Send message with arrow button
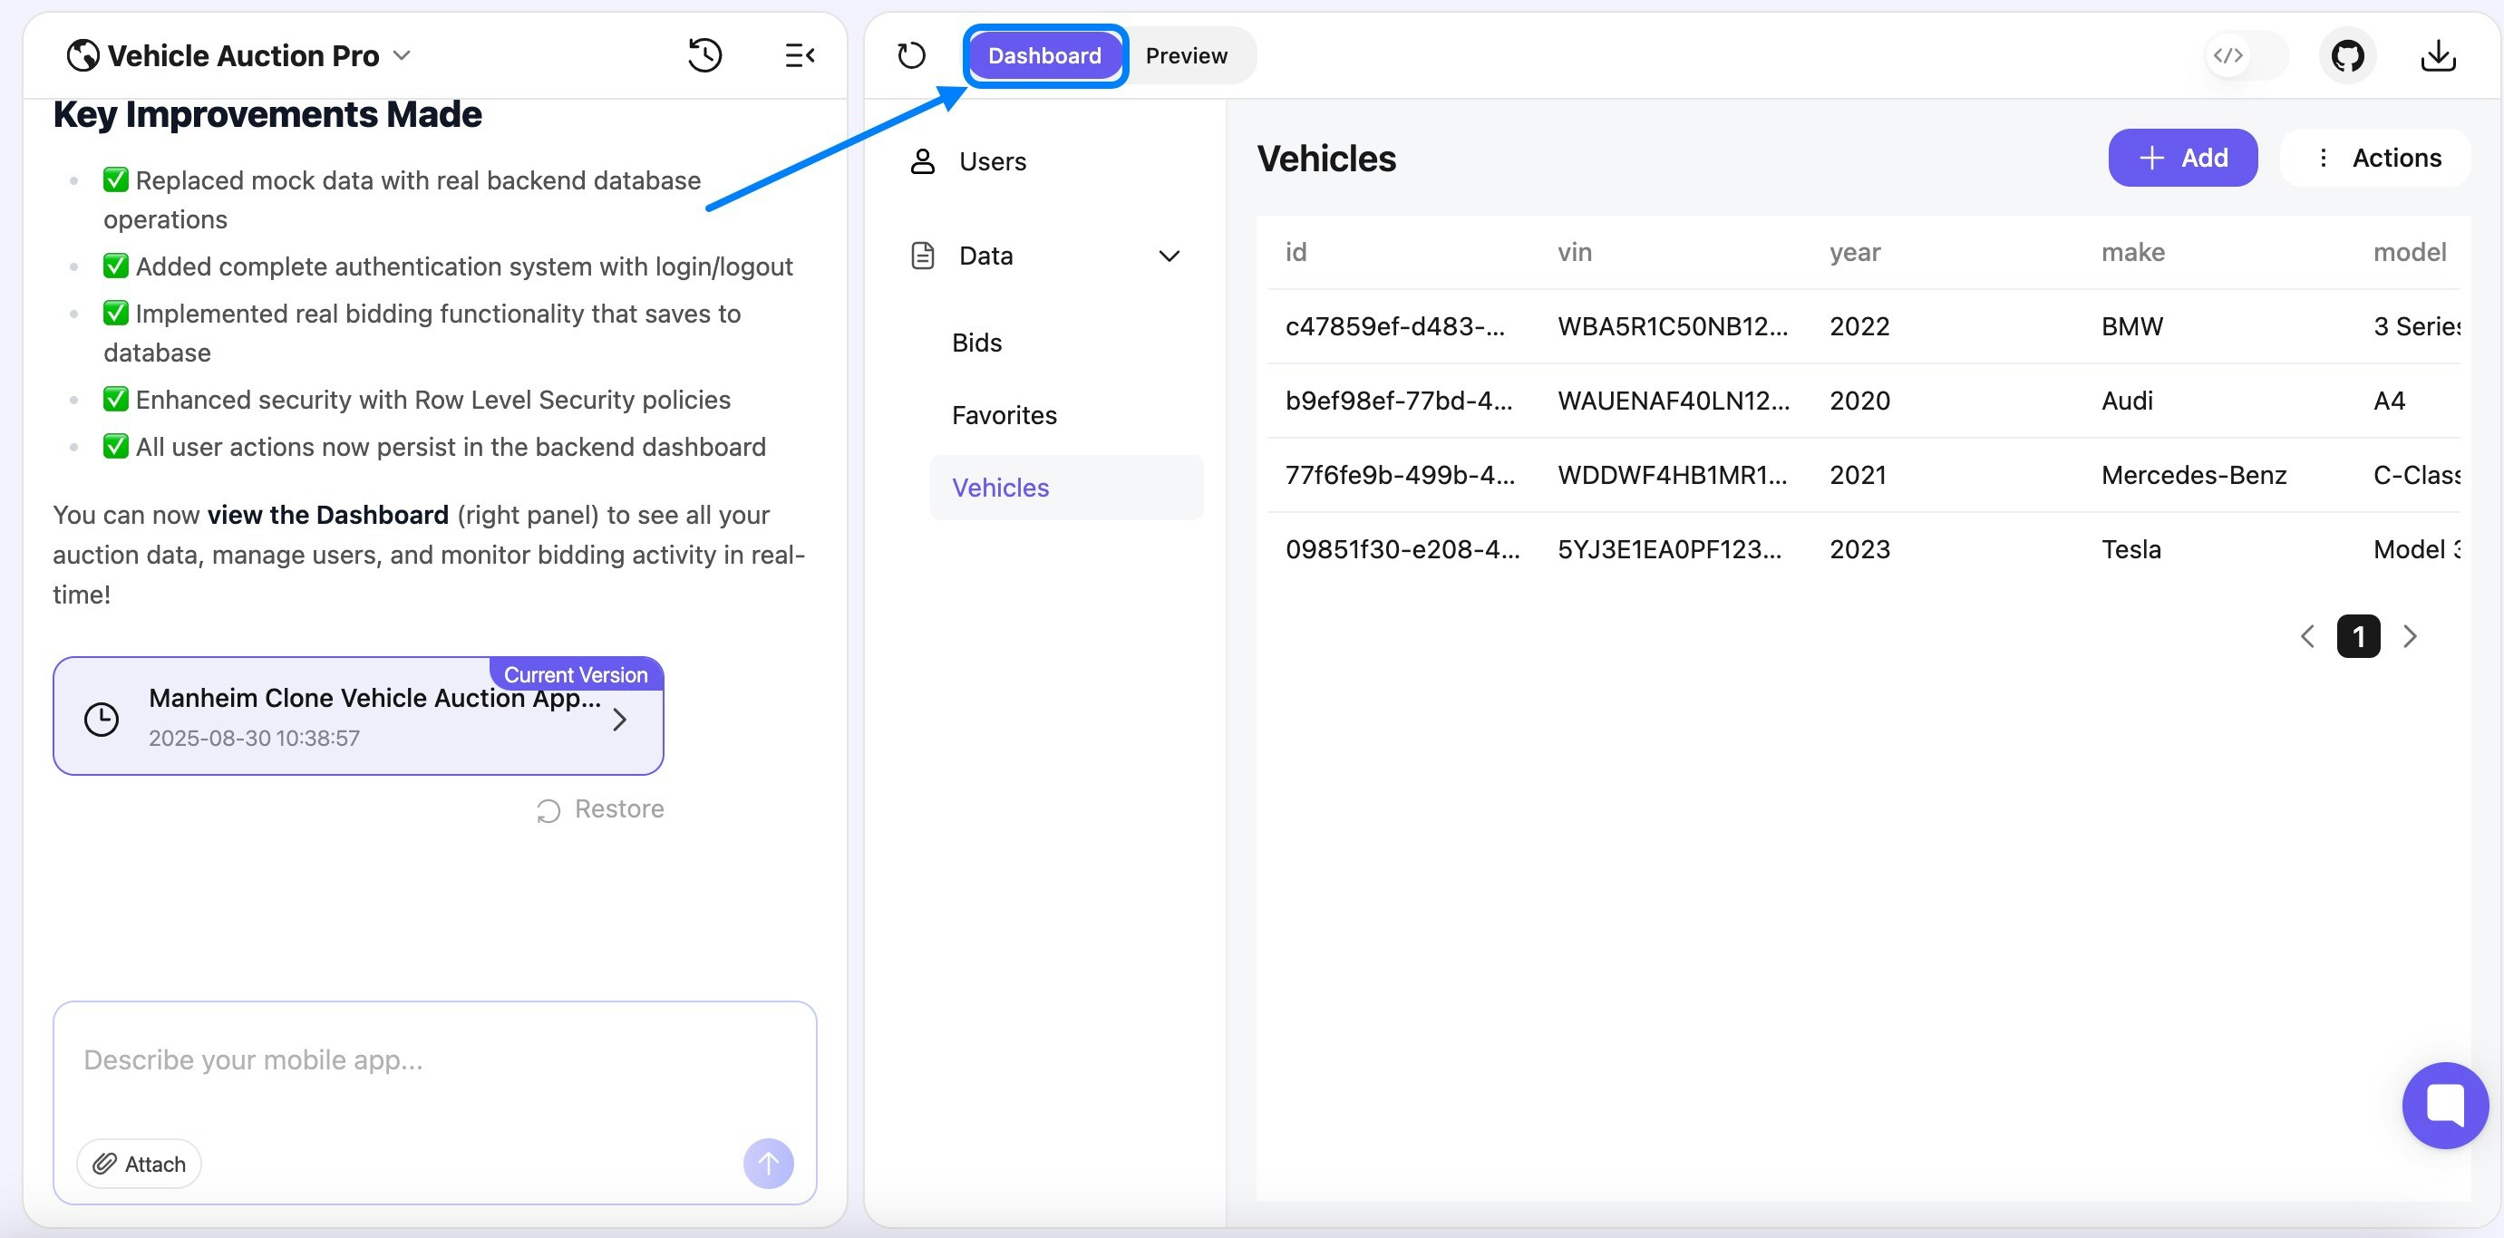The image size is (2504, 1238). (x=768, y=1163)
